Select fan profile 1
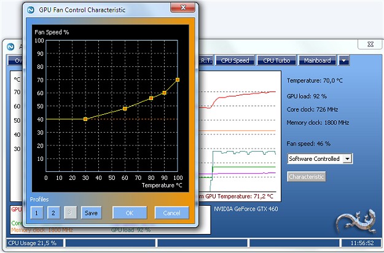This screenshot has height=253, width=384. [x=37, y=212]
